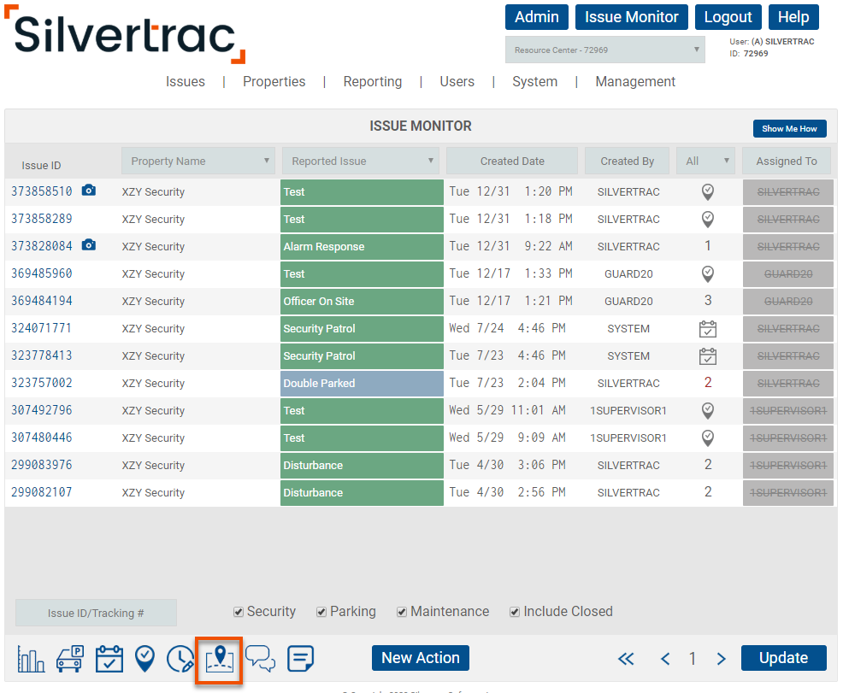Click the Update button

pyautogui.click(x=783, y=658)
